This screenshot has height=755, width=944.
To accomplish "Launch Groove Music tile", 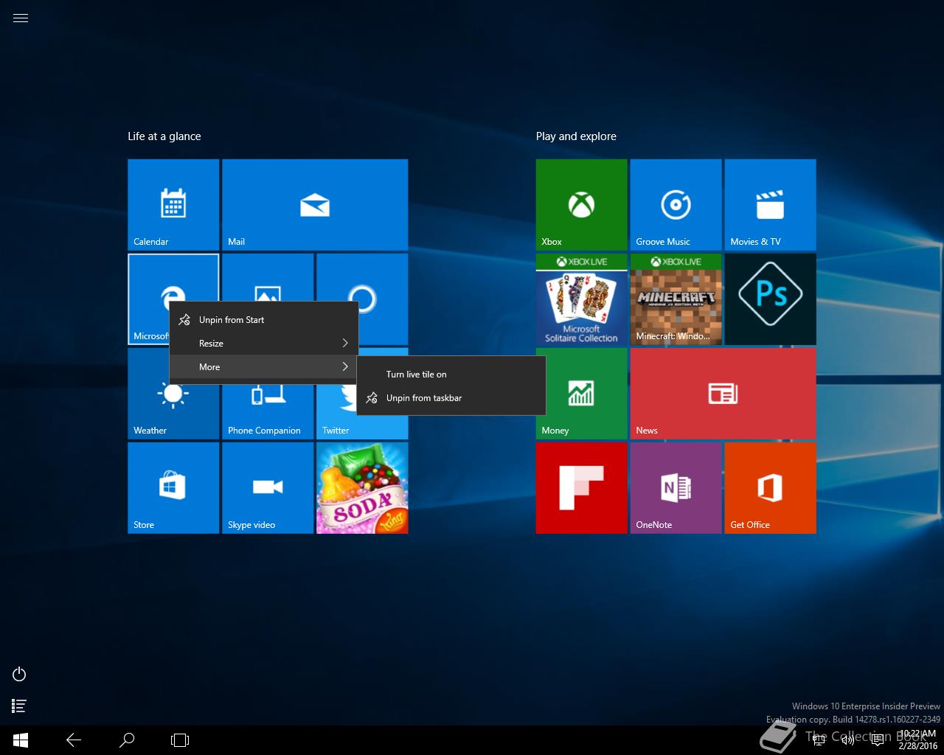I will (x=676, y=205).
